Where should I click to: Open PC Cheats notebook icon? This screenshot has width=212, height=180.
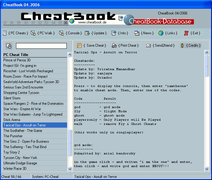pos(5,33)
